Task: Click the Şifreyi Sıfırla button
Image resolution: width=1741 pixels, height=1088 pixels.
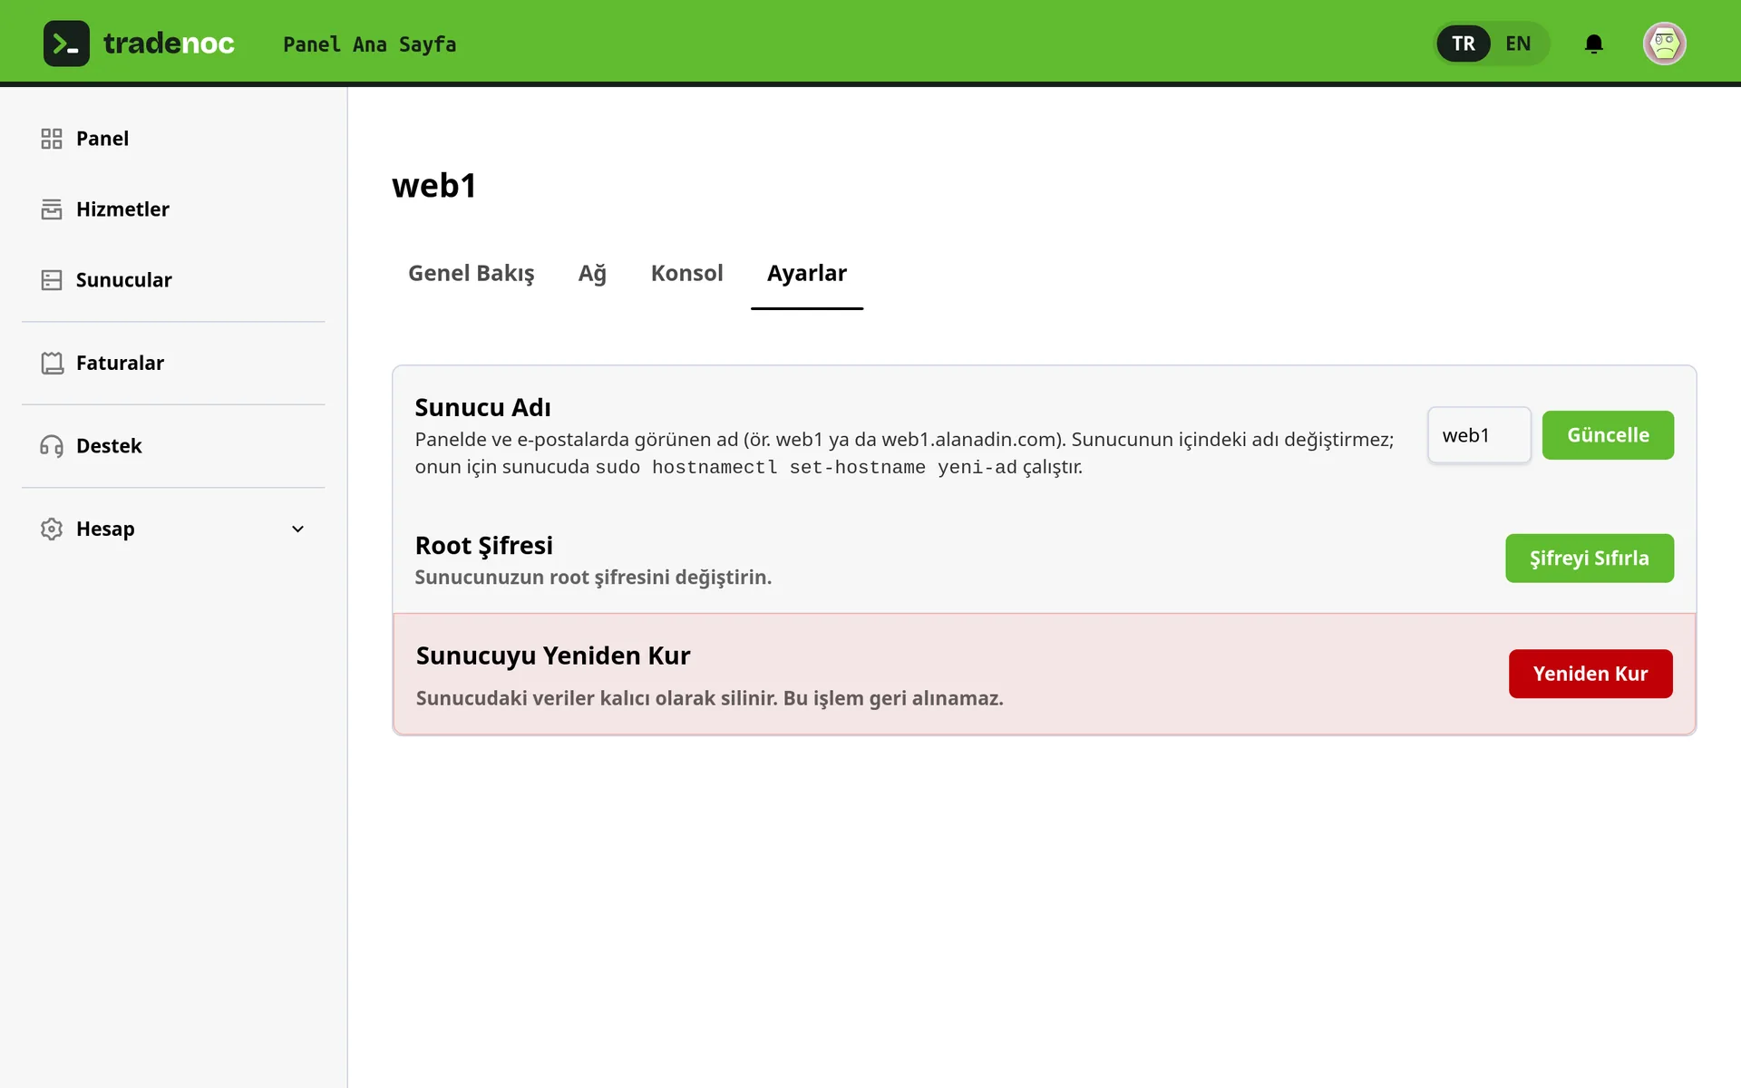Action: [1590, 559]
